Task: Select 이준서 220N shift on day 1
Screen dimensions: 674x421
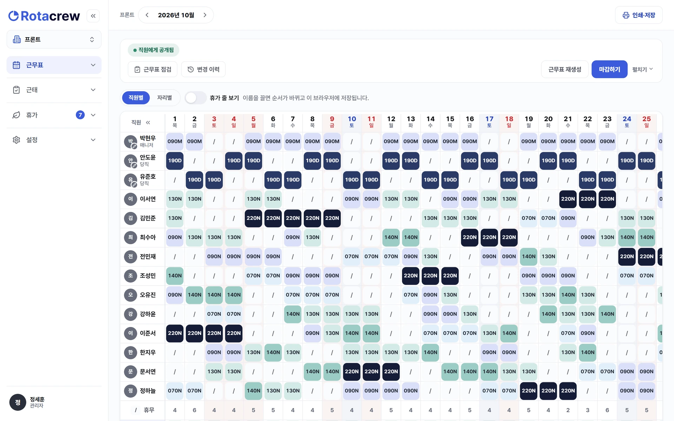Action: pos(175,333)
